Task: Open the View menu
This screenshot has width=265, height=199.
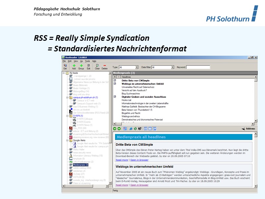Action: point(76,61)
